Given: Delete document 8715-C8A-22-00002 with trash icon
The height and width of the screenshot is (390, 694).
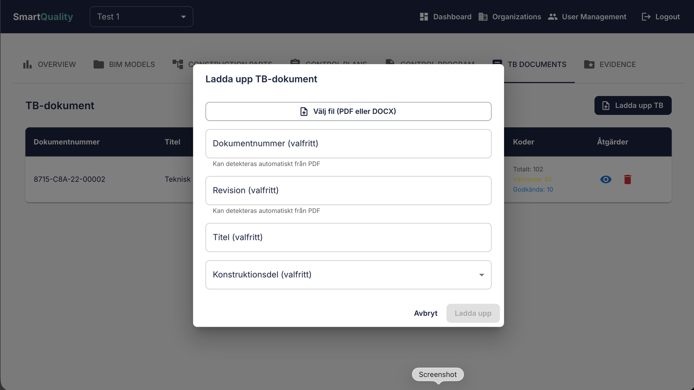Looking at the screenshot, I should (627, 179).
